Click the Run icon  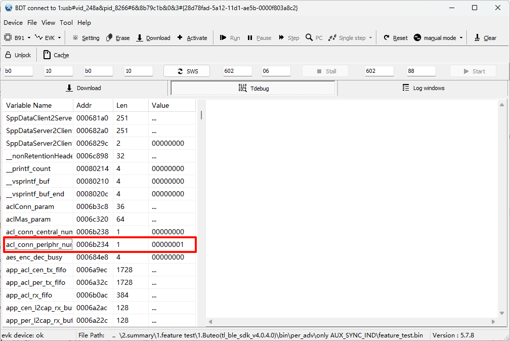point(229,37)
